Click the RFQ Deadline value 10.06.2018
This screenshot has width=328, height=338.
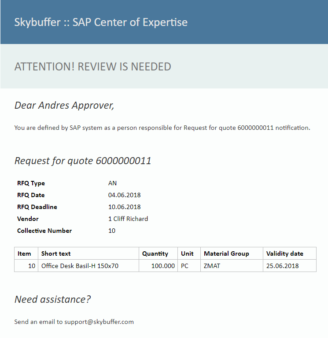(x=124, y=207)
